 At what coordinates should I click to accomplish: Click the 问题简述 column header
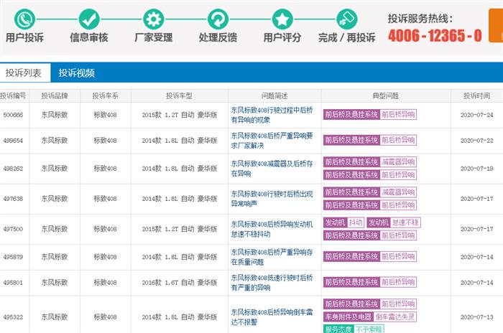tap(274, 95)
